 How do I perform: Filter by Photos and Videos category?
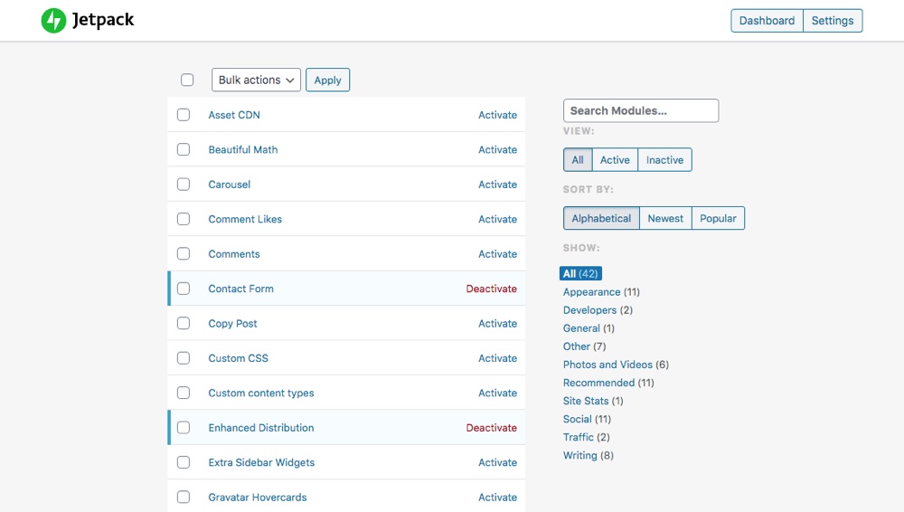click(x=616, y=365)
